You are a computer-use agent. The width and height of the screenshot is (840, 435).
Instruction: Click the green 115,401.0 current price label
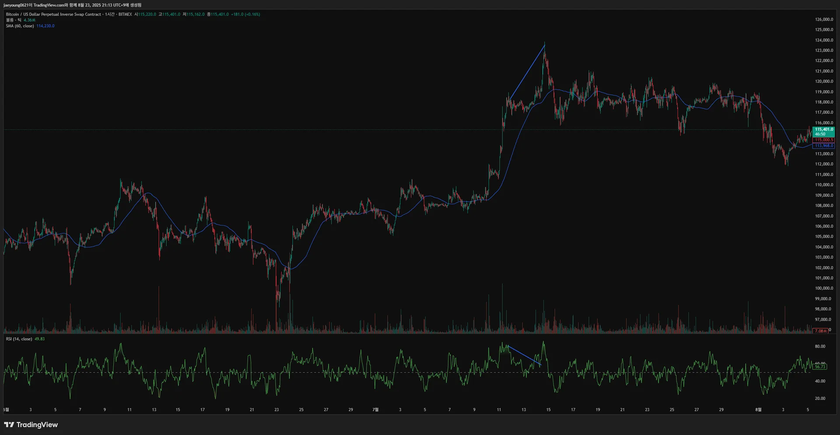tap(824, 132)
